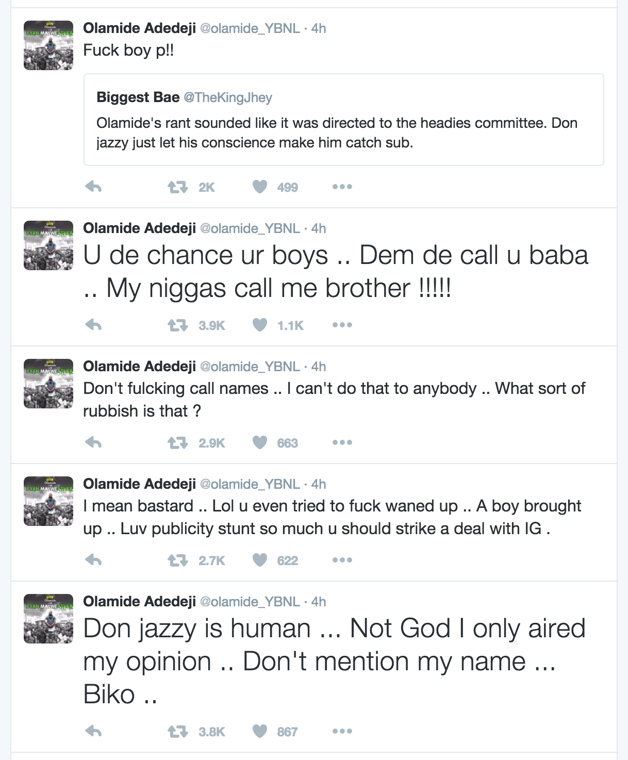Image resolution: width=628 pixels, height=760 pixels.
Task: Retweet the tweet with 2K retweets
Action: (178, 187)
